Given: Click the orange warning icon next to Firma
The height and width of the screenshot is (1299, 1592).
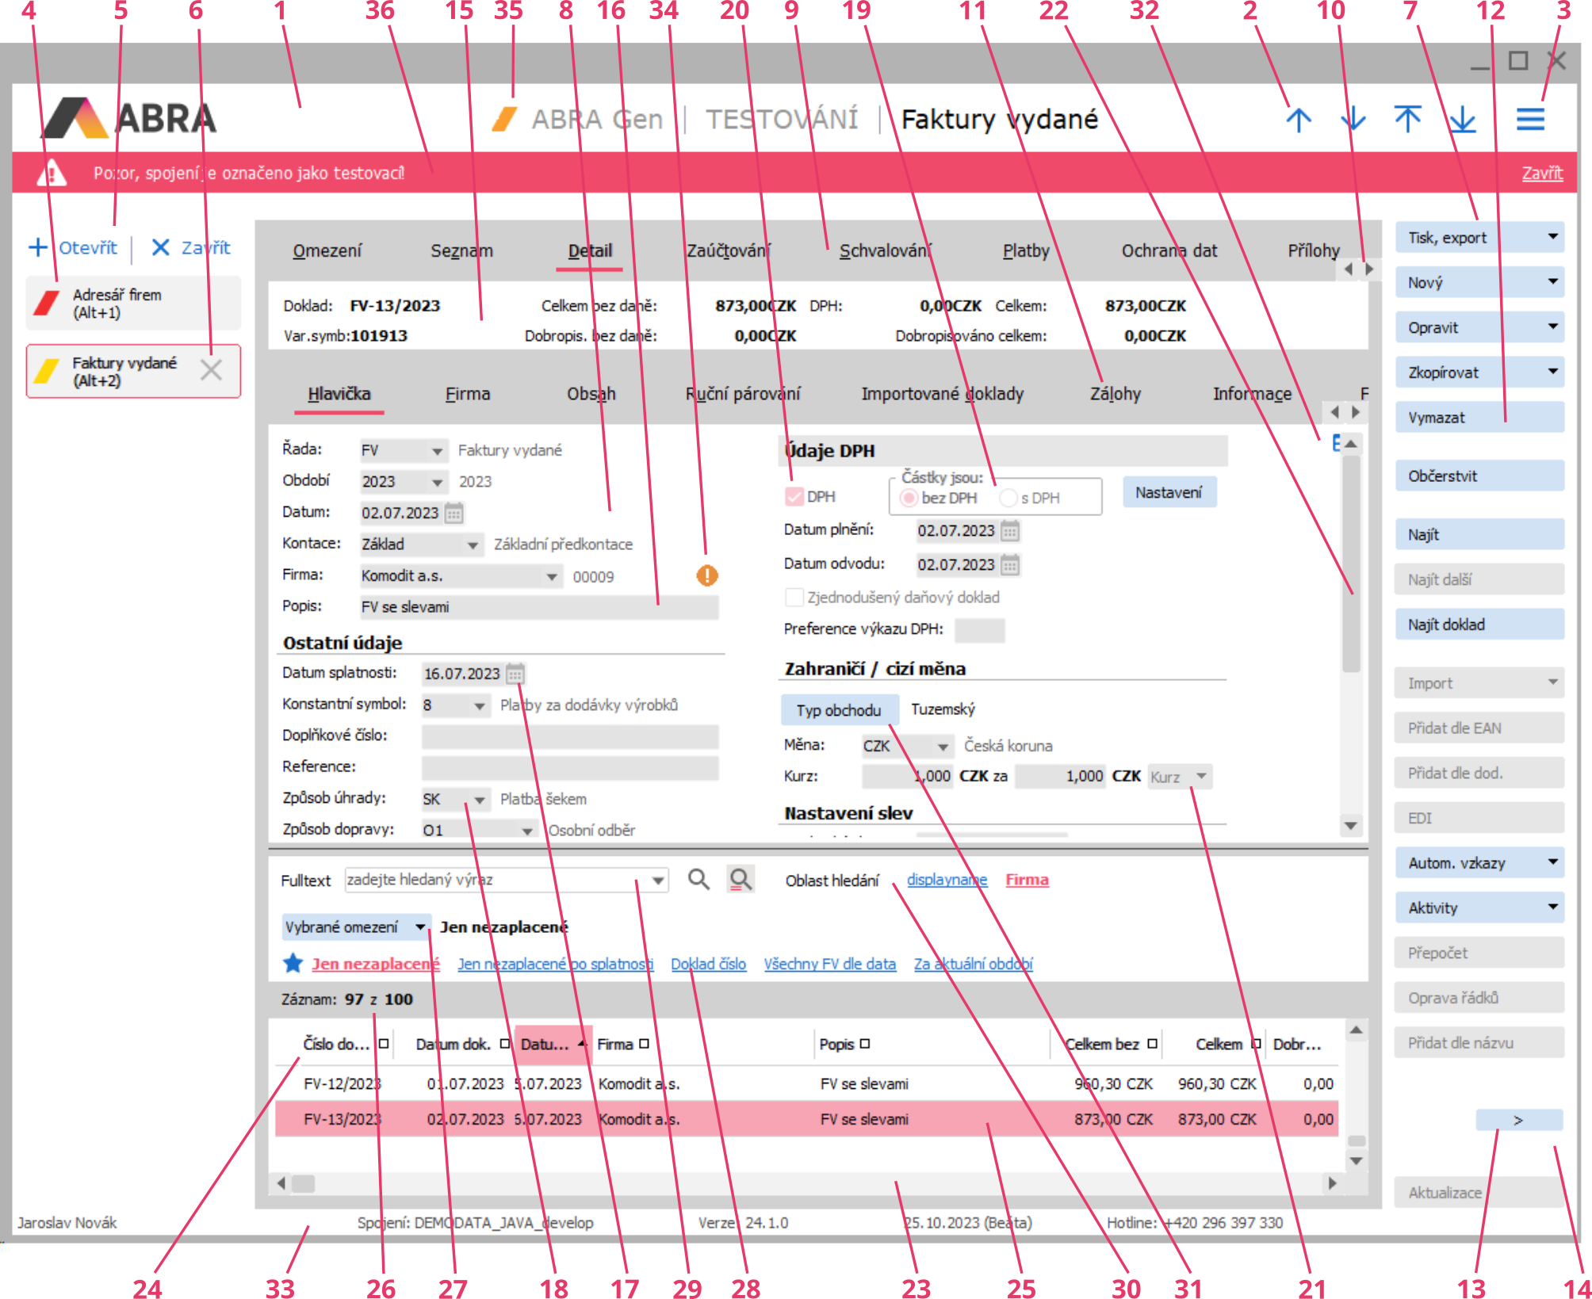Looking at the screenshot, I should coord(706,575).
